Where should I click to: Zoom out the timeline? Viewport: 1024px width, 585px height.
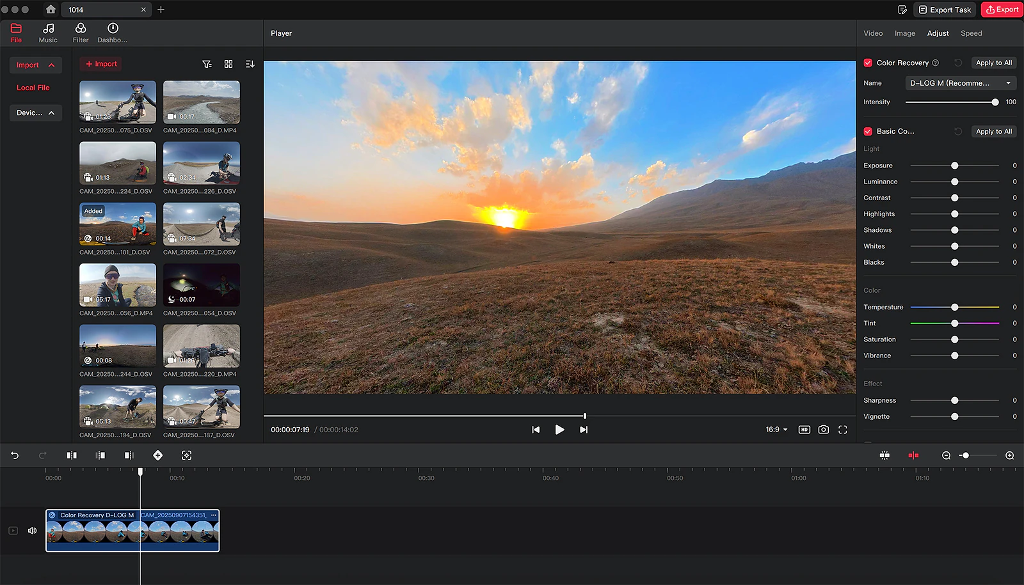click(946, 455)
